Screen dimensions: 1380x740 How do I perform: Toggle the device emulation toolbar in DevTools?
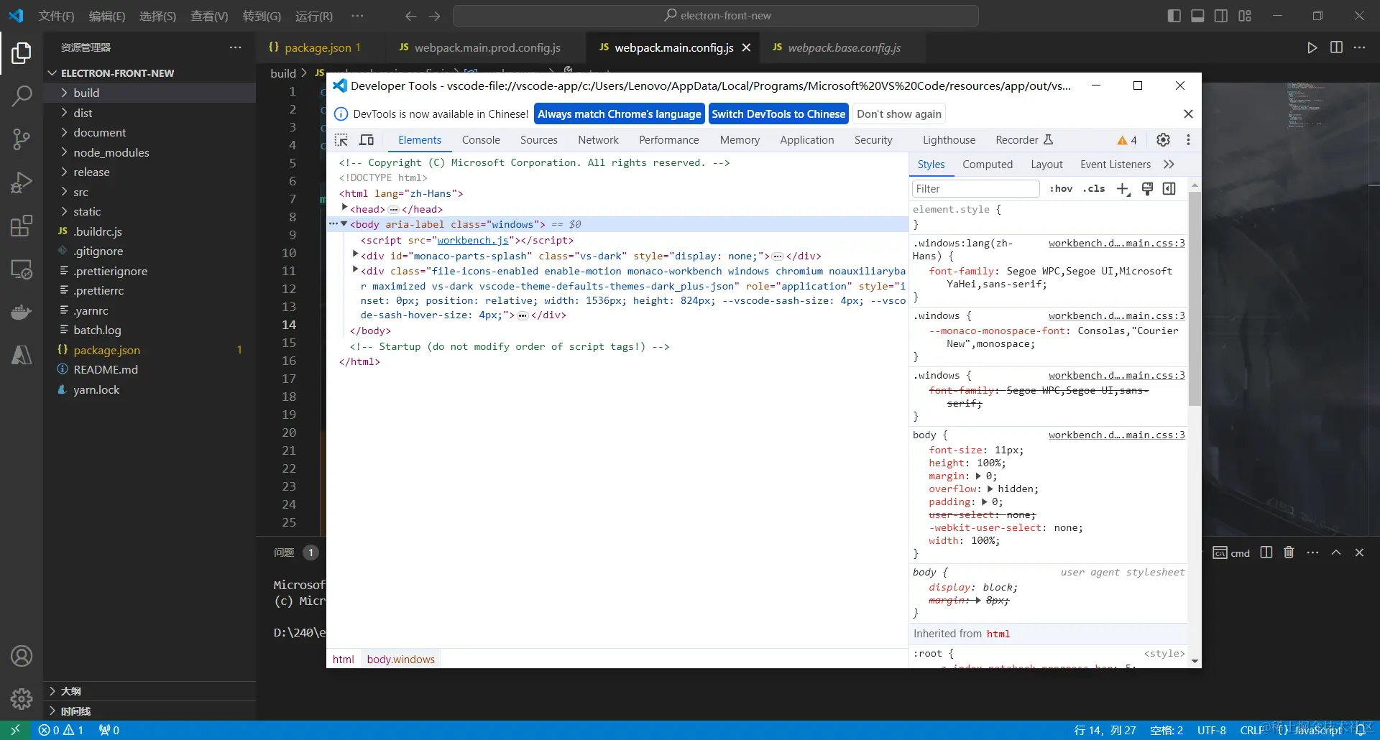(x=367, y=139)
